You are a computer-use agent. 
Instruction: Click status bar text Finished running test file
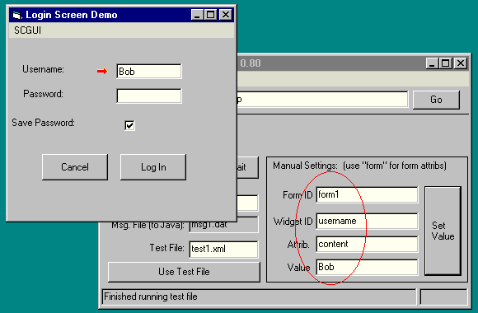click(151, 297)
